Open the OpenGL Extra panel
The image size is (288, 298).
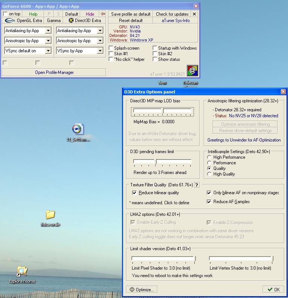point(24,21)
